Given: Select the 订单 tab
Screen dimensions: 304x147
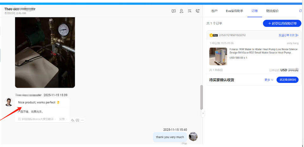Looking at the screenshot, I should click(x=255, y=11).
